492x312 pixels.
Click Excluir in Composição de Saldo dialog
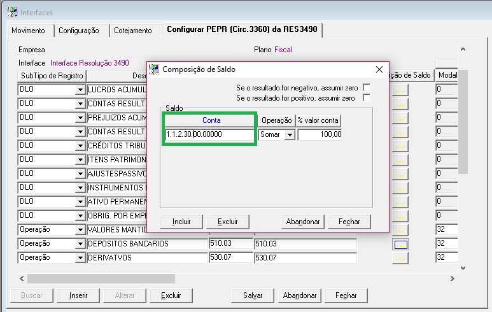click(228, 222)
